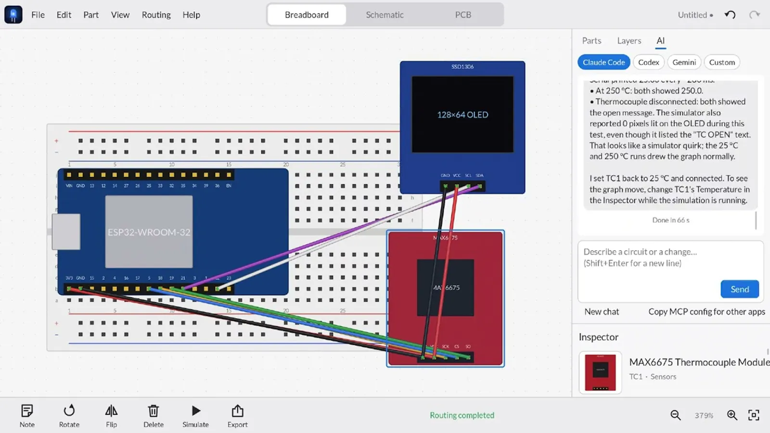Select the AI panel tab
This screenshot has width=770, height=433.
point(660,41)
